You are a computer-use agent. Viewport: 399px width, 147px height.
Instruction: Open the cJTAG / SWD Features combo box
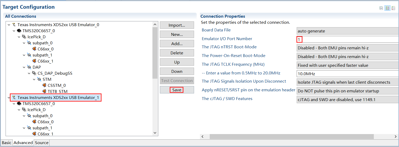[x=348, y=99]
